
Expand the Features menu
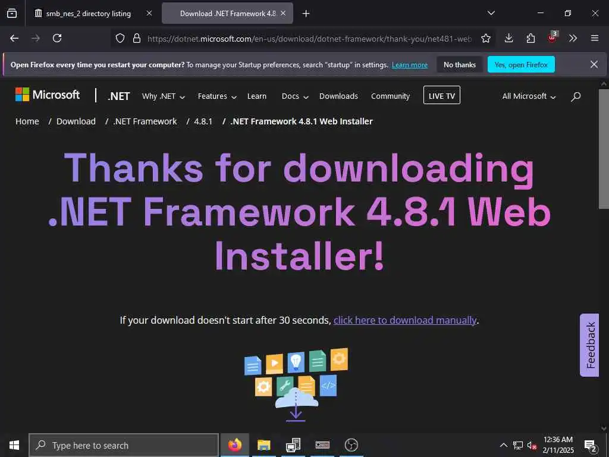click(217, 96)
